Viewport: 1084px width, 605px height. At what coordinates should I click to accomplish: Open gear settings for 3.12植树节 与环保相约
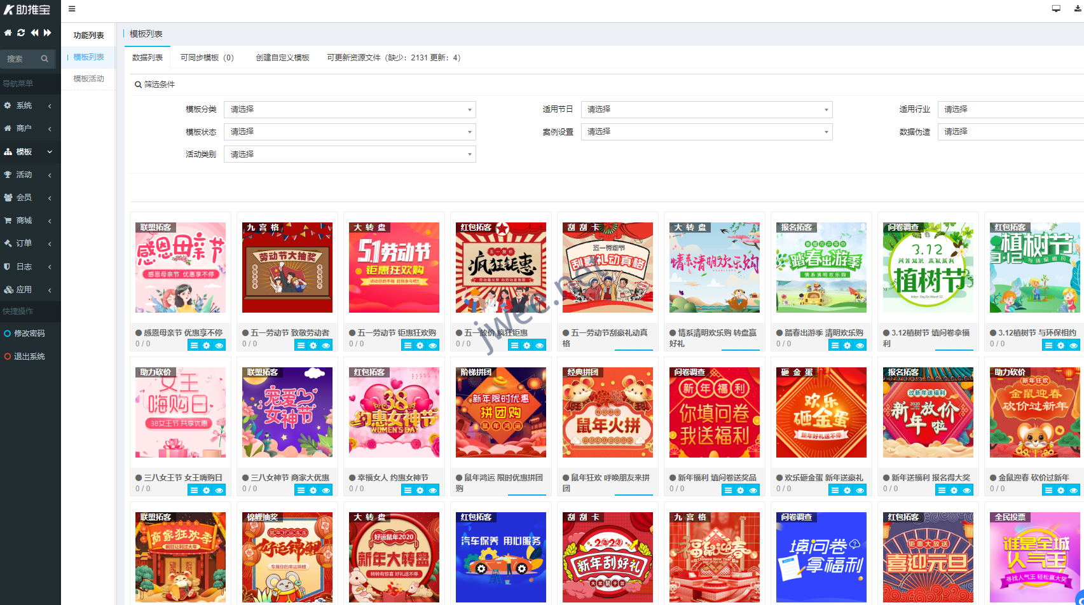click(1061, 346)
